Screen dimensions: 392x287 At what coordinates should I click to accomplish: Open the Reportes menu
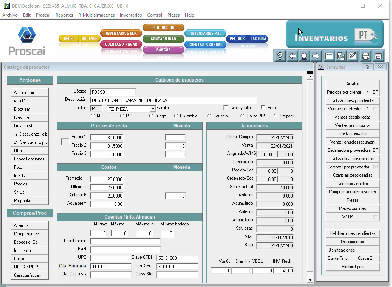64,15
